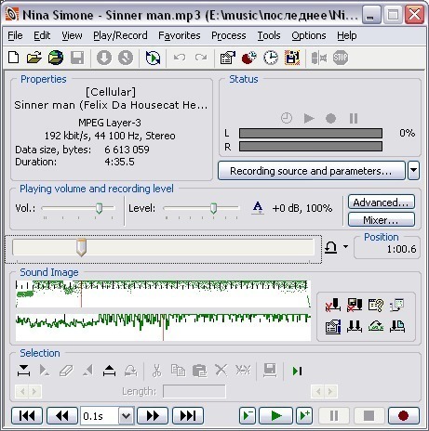Click the Mixer... button
This screenshot has height=431, width=429.
coord(382,220)
